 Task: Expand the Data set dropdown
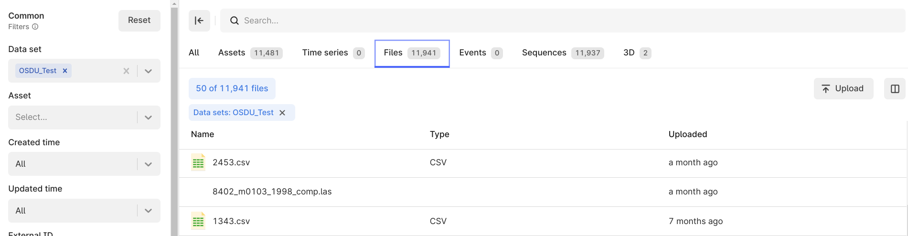[x=148, y=71]
